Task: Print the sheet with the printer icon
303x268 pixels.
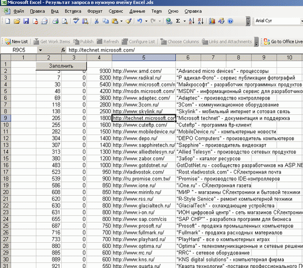Action: (x=56, y=21)
